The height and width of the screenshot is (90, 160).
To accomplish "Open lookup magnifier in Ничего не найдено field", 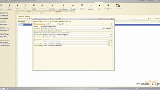I will (110, 45).
